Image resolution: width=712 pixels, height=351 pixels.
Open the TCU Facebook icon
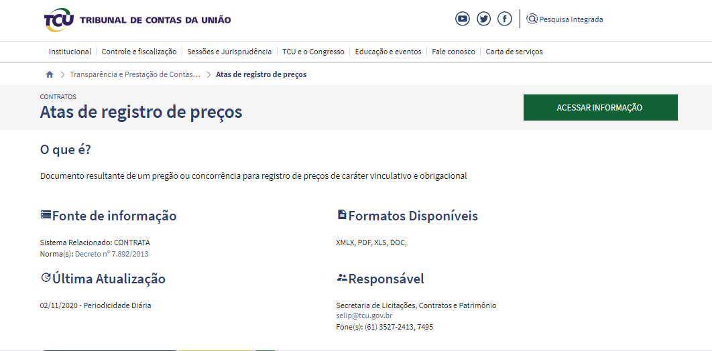(x=505, y=19)
